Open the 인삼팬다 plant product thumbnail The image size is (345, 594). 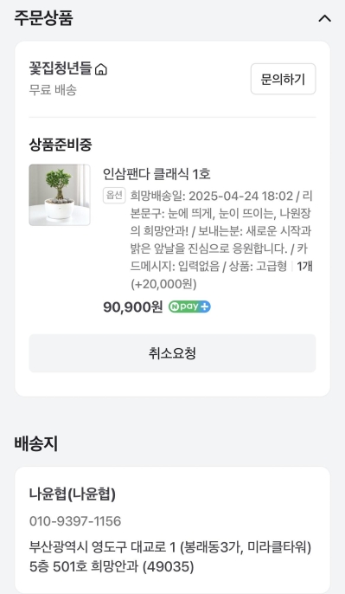[x=60, y=195]
